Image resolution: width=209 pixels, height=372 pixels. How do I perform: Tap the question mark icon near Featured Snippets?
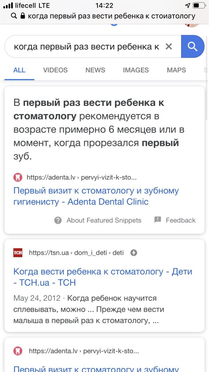click(58, 220)
